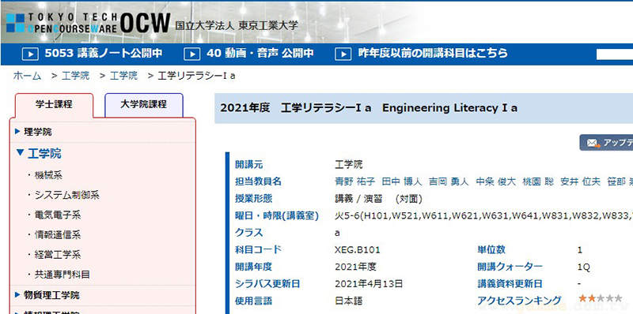Open 共通専門科目 in the sidebar
633x314 pixels.
click(63, 275)
